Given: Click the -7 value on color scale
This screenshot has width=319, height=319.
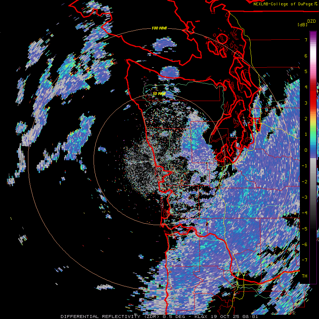Looking at the screenshot, I should point(304,260).
